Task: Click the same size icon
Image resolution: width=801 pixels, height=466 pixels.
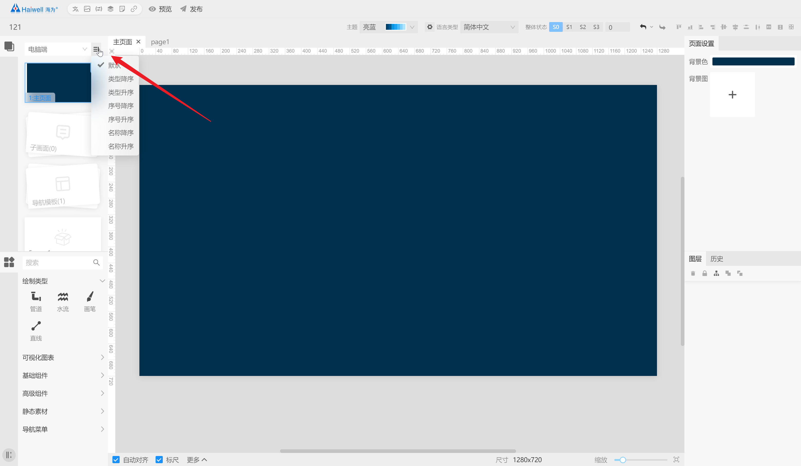Action: (792, 27)
